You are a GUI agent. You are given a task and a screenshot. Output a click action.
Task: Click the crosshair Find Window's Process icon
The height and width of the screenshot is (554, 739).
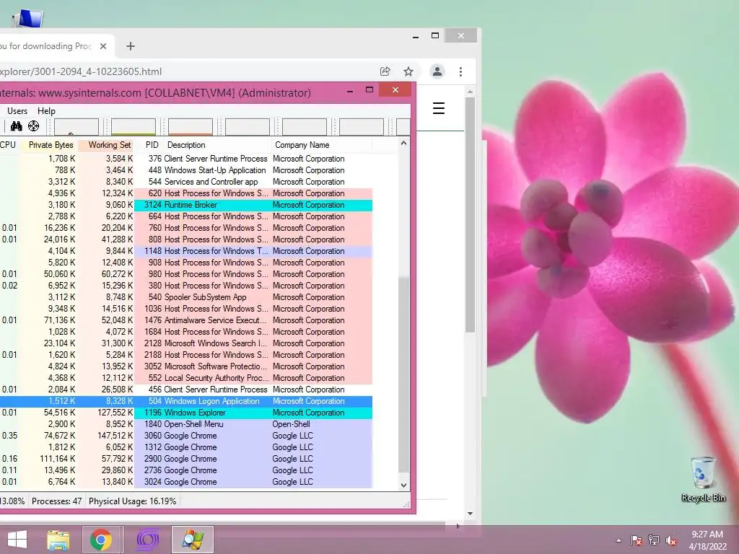click(33, 126)
